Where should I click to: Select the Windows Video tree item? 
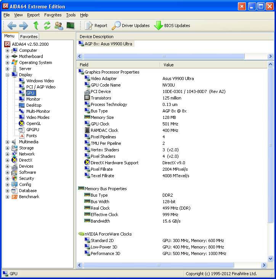pos(40,81)
